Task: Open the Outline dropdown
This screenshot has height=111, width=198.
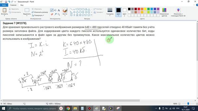Action: (98, 9)
